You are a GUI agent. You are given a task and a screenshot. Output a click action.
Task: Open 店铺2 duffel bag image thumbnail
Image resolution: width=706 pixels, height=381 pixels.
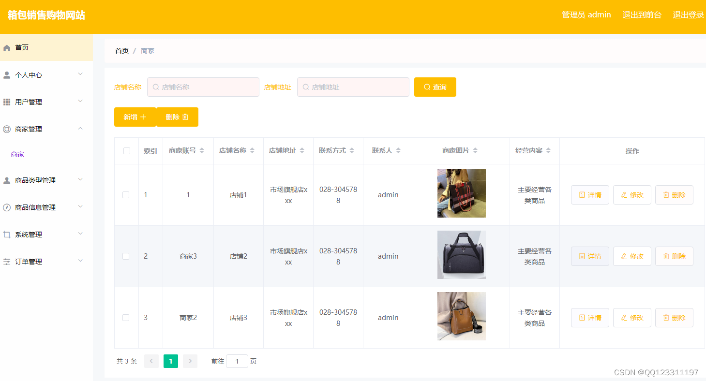[x=462, y=255]
